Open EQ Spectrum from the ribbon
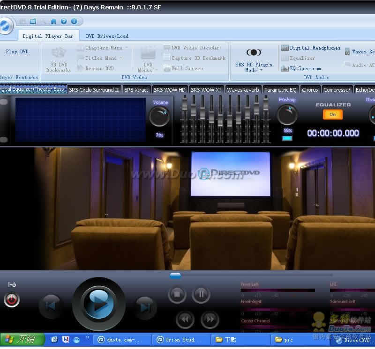The image size is (375, 349). [x=301, y=68]
